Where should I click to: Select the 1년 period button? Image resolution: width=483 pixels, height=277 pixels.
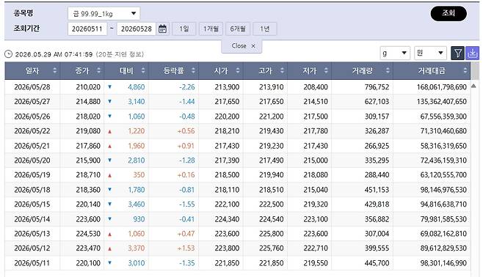[264, 29]
